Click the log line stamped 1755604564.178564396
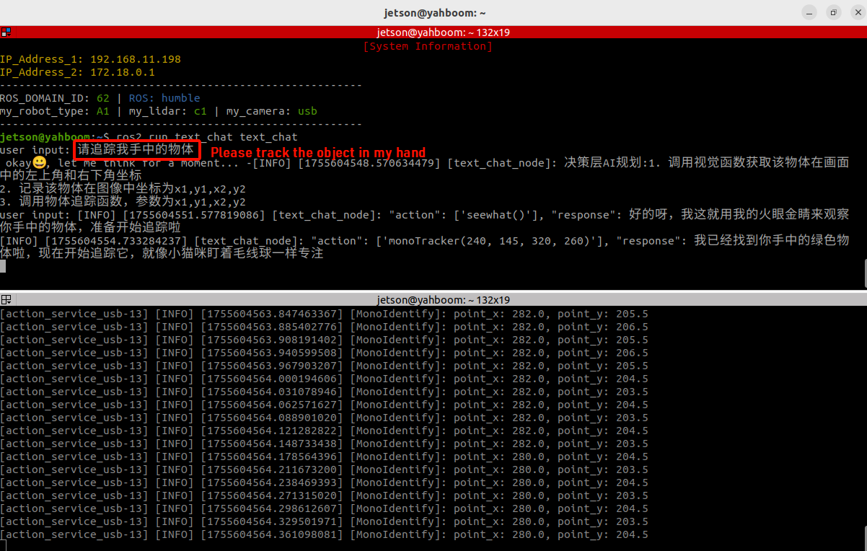The width and height of the screenshot is (867, 551). click(324, 457)
